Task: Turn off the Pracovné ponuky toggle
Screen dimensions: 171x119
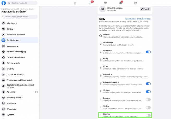Action: 148,84
